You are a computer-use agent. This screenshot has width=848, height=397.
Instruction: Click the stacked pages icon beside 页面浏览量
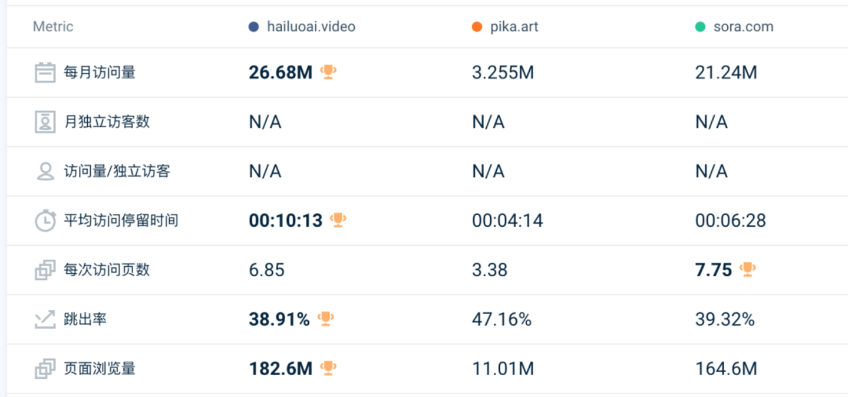click(x=45, y=369)
